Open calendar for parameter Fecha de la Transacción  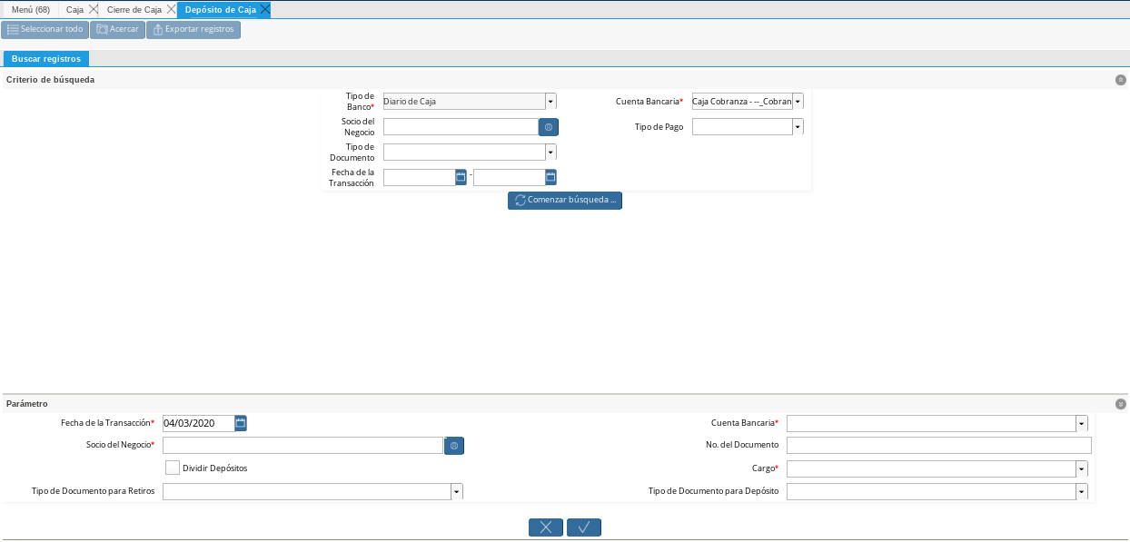pos(241,423)
